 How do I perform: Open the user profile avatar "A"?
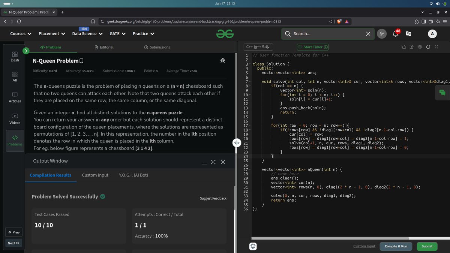pos(432,34)
